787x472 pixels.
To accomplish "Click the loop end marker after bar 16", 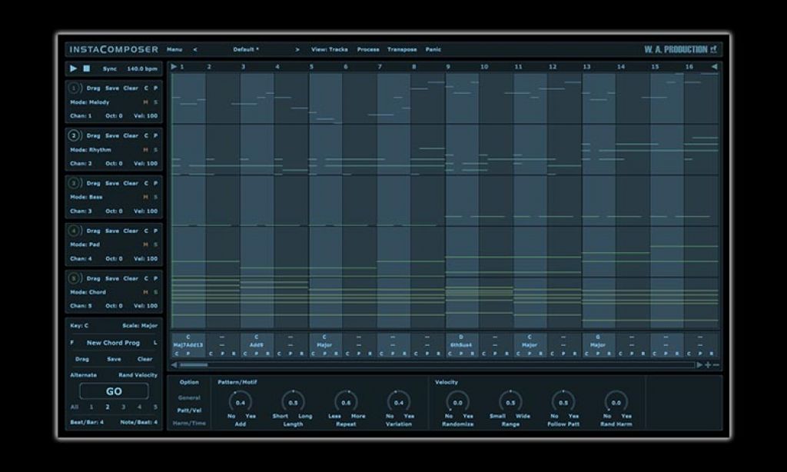I will tap(714, 66).
